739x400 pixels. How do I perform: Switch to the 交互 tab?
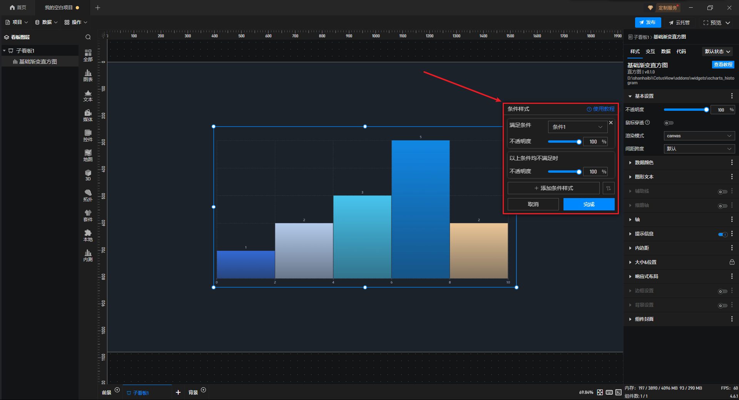tap(650, 52)
